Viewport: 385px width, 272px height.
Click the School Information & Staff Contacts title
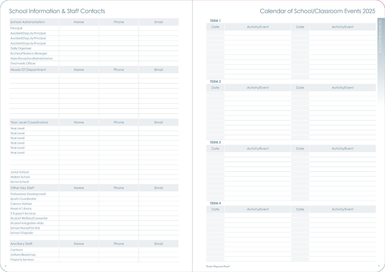[57, 11]
